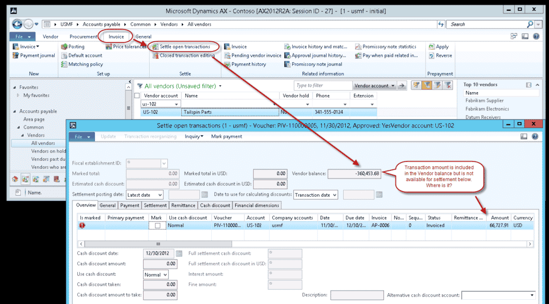The width and height of the screenshot is (549, 304).
Task: Open File menu in main window
Action: [x=23, y=36]
